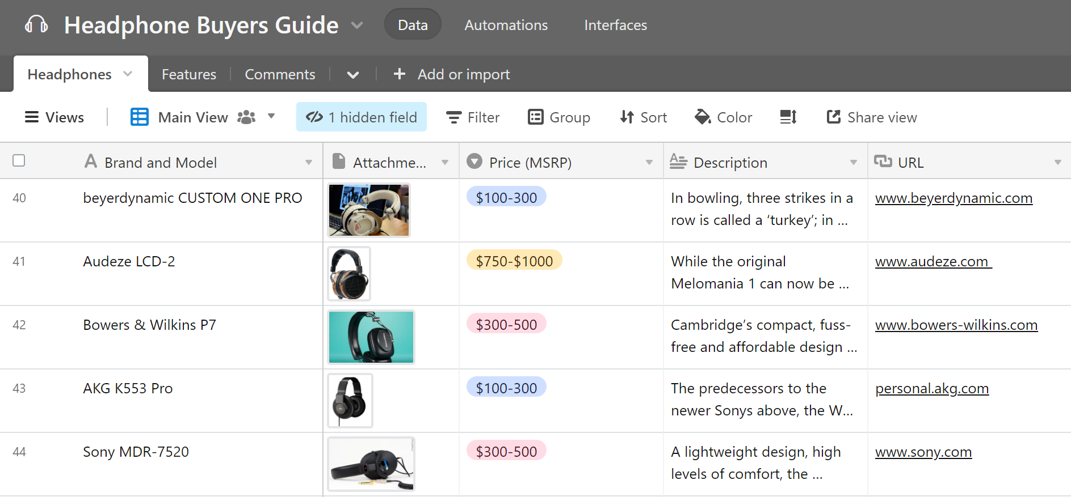The height and width of the screenshot is (497, 1071).
Task: Open the Price (MSRP) column dropdown
Action: [649, 162]
